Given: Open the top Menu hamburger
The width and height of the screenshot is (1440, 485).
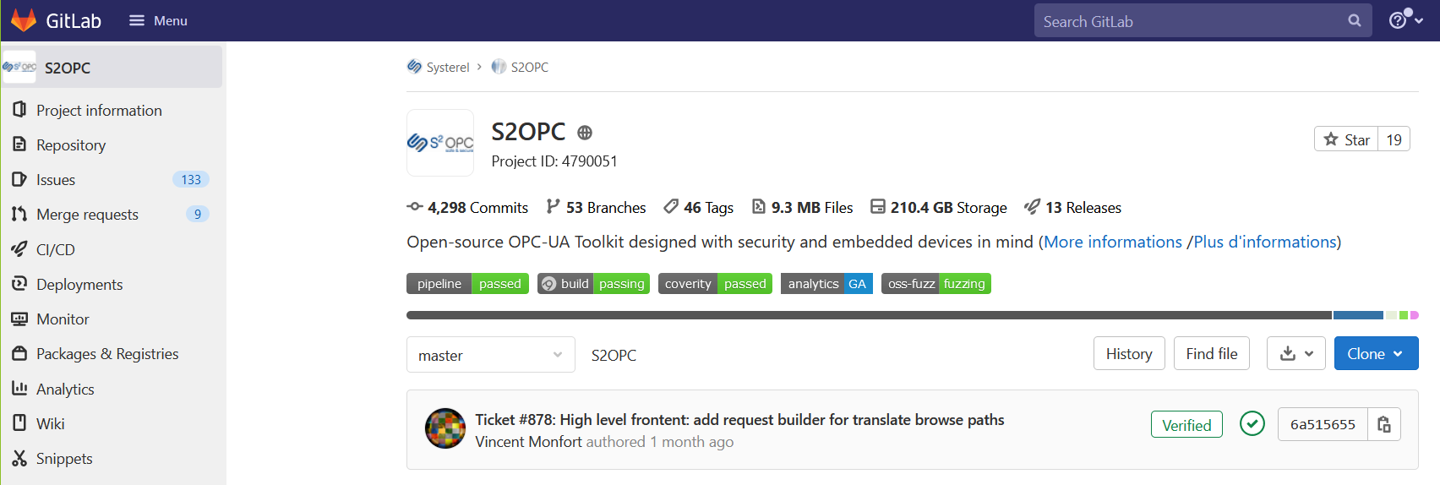Looking at the screenshot, I should click(x=158, y=20).
